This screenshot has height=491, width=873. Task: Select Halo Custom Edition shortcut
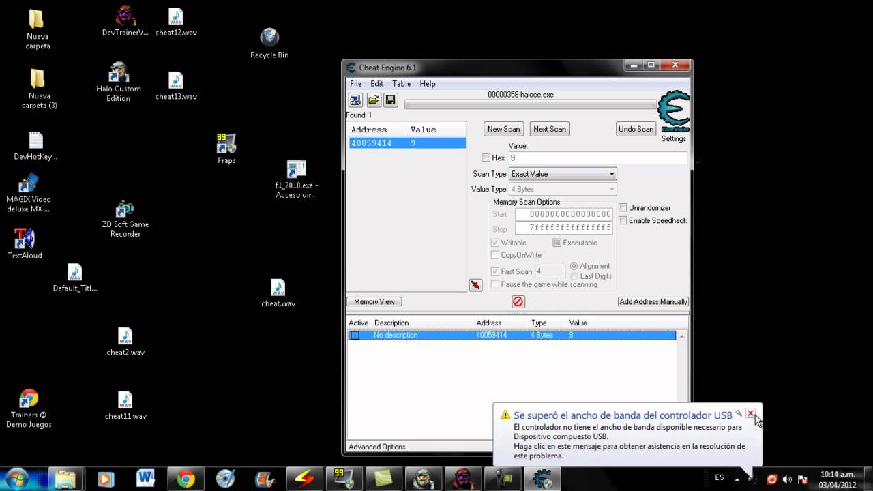118,83
